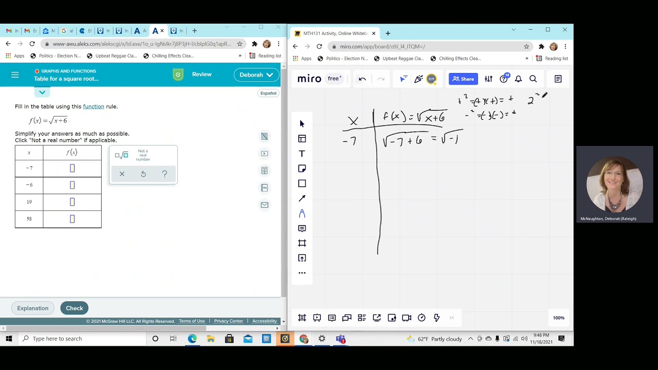
Task: Click the Review button in ALEKS
Action: click(x=202, y=75)
